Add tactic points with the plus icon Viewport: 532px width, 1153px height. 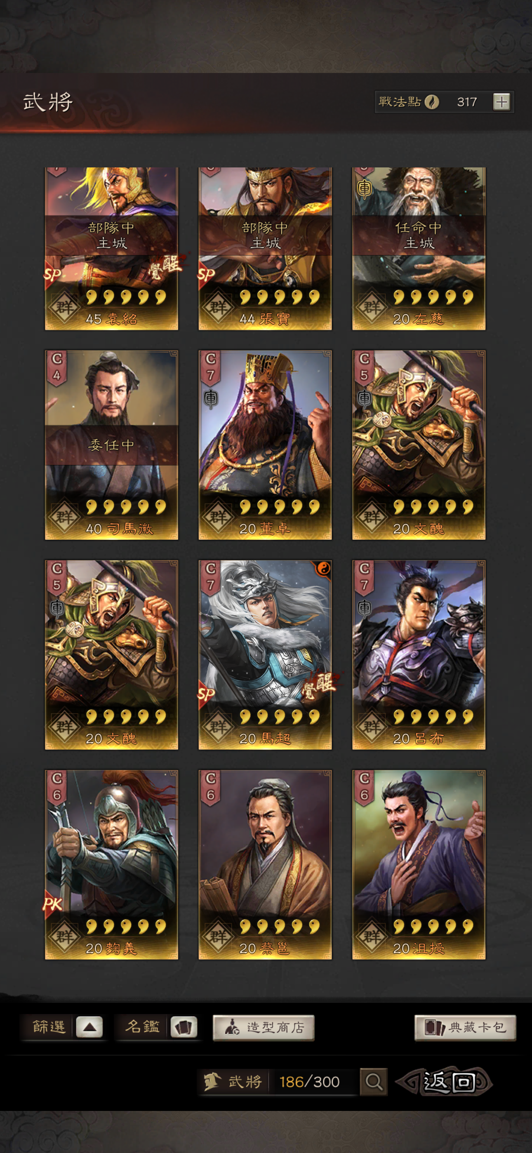pos(501,101)
